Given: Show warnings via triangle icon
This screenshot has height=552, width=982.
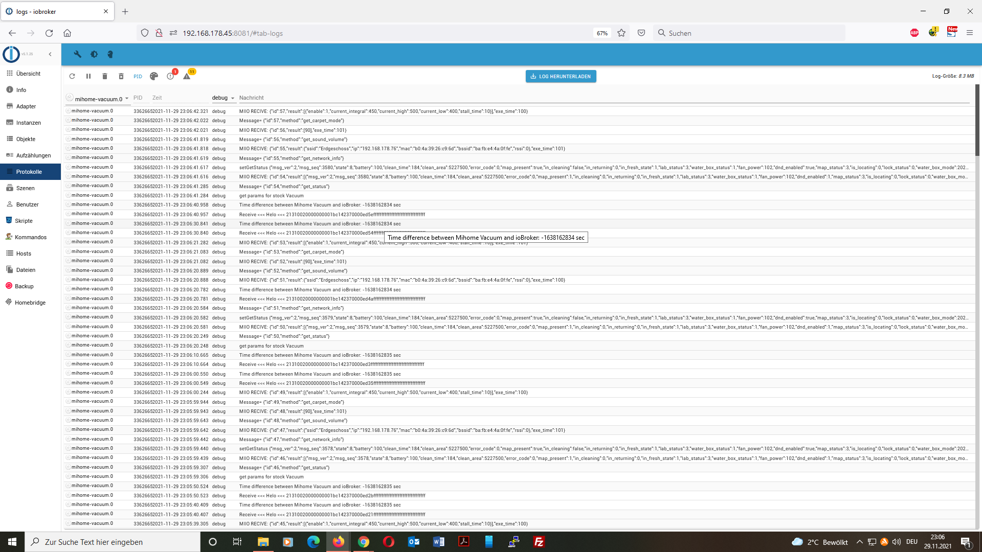Looking at the screenshot, I should [x=187, y=76].
